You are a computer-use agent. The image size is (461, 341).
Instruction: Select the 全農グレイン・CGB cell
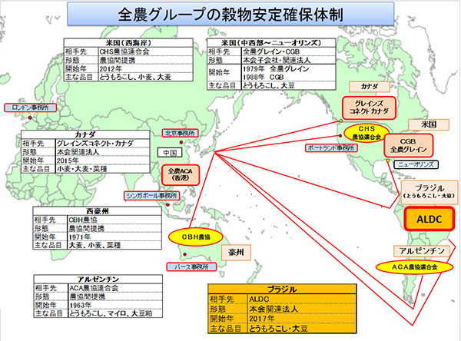point(288,51)
